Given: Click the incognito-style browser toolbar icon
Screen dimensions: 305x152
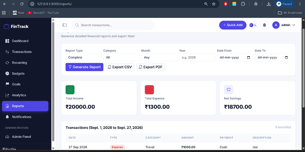Looking at the screenshot, I should (256, 4).
